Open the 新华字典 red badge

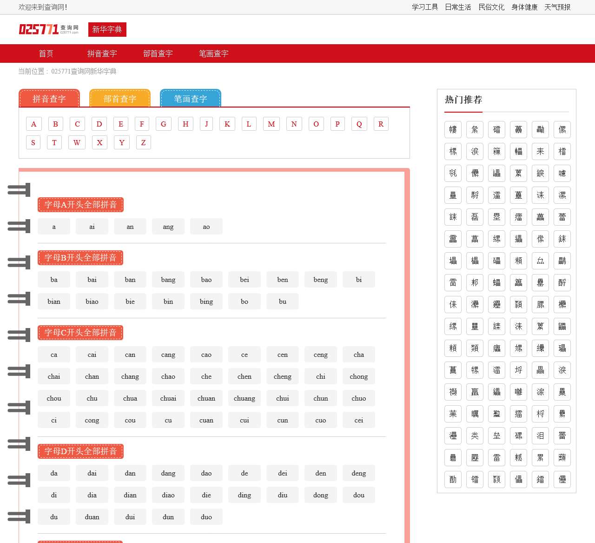tap(107, 29)
